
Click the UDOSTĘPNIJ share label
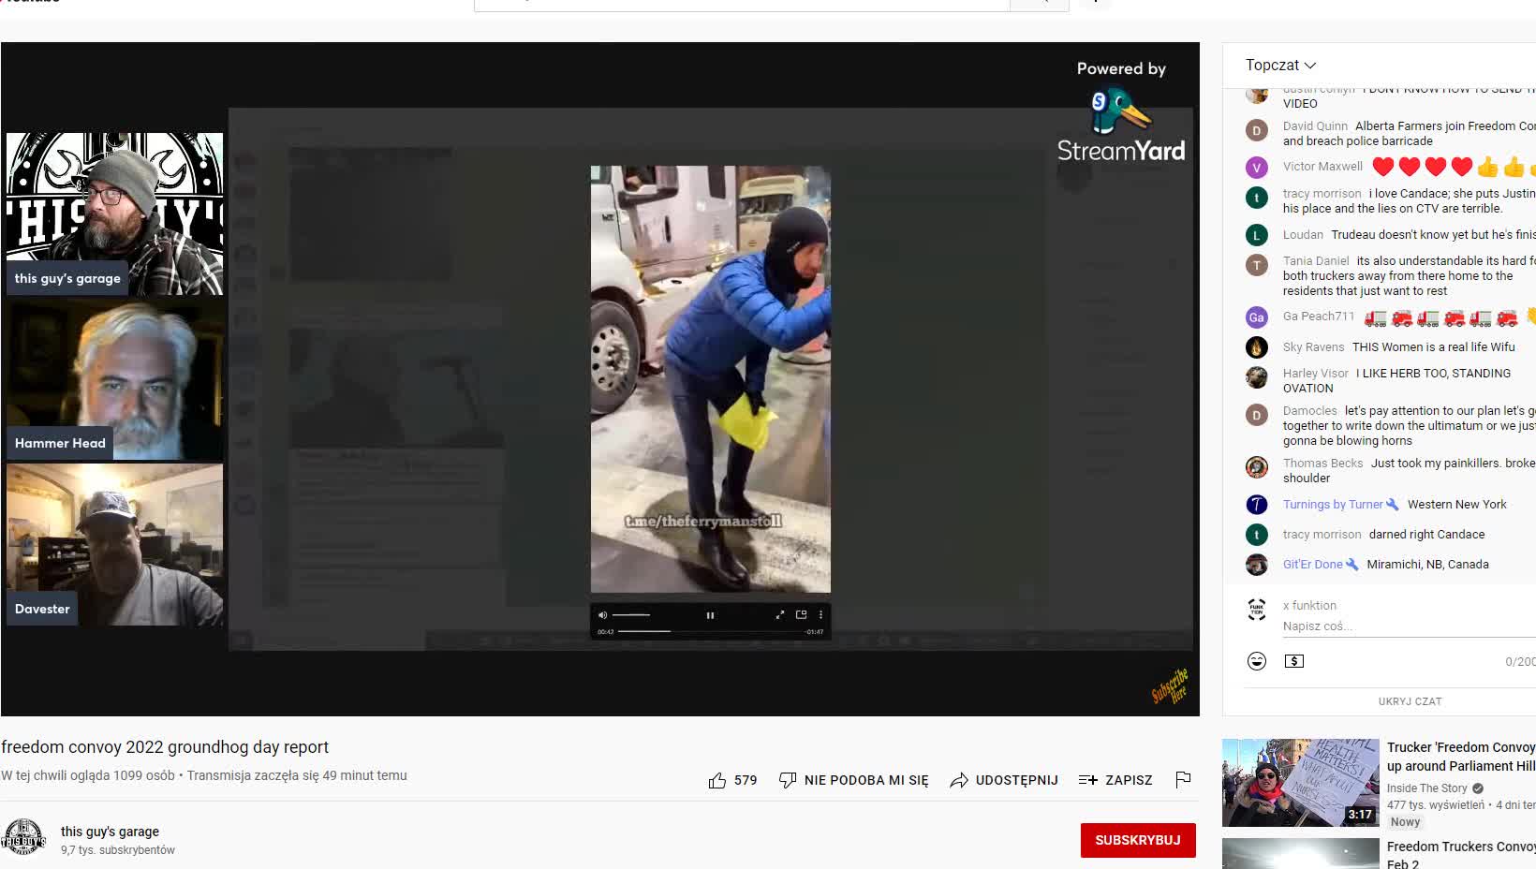1016,780
